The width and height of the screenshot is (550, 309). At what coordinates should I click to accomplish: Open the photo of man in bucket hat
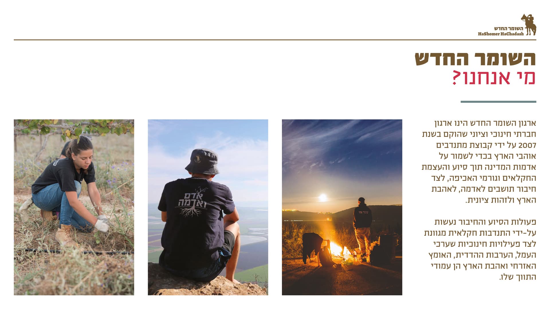(x=208, y=207)
